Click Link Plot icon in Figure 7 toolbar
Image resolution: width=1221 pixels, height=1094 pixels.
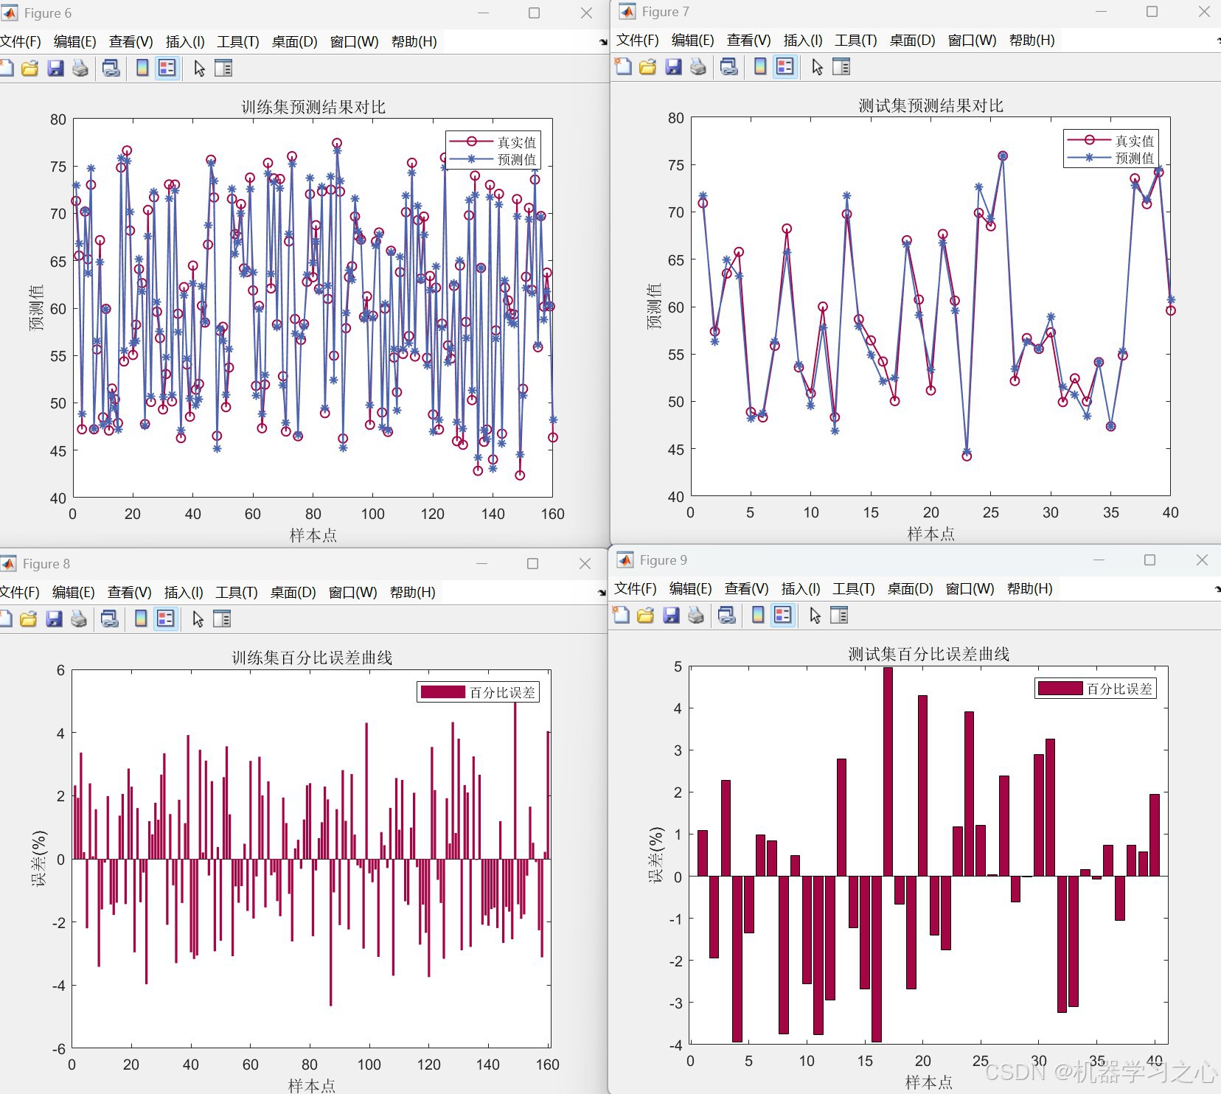(729, 67)
